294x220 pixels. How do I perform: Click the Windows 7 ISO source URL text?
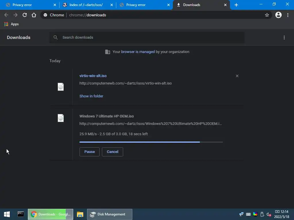(150, 124)
